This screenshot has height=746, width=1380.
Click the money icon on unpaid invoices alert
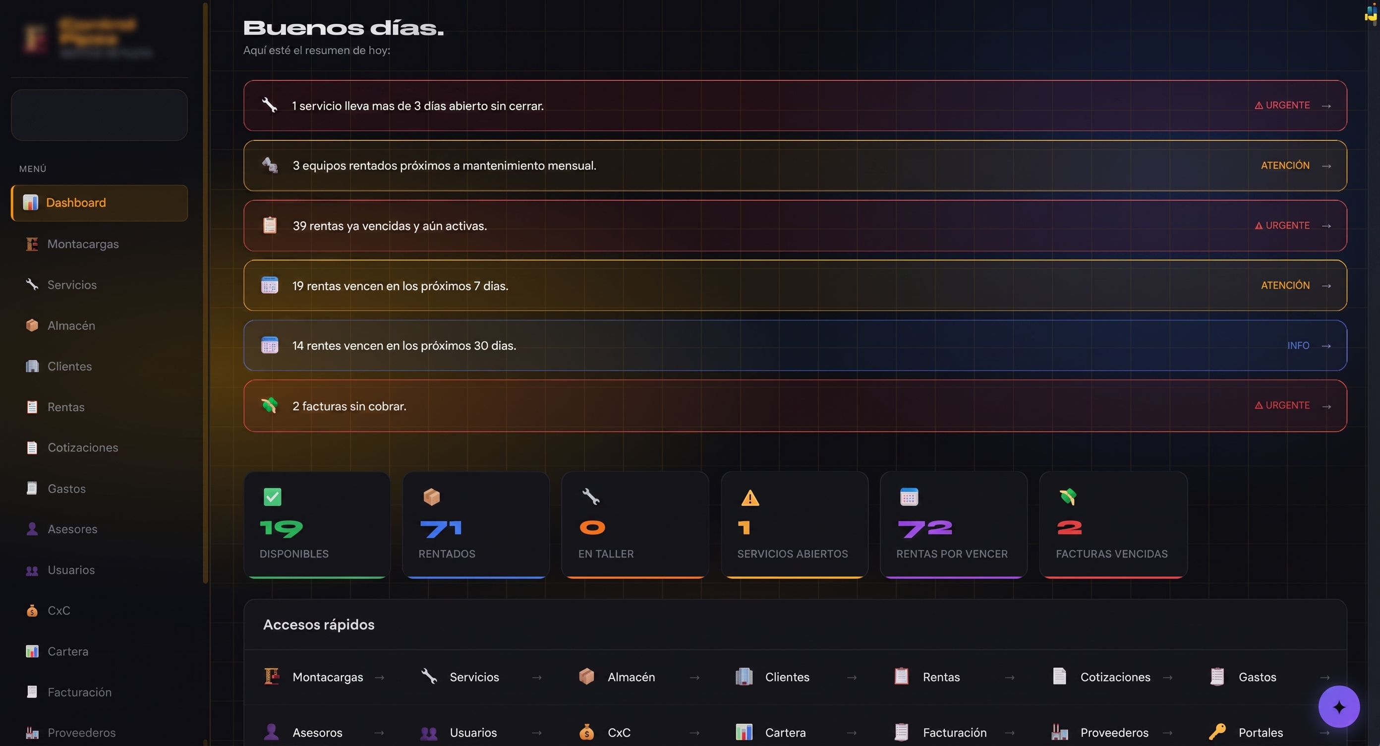pos(270,406)
